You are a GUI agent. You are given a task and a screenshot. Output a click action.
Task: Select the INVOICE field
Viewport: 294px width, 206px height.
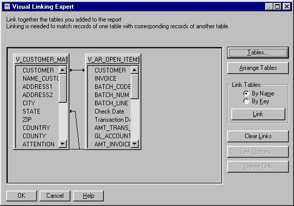(105, 79)
